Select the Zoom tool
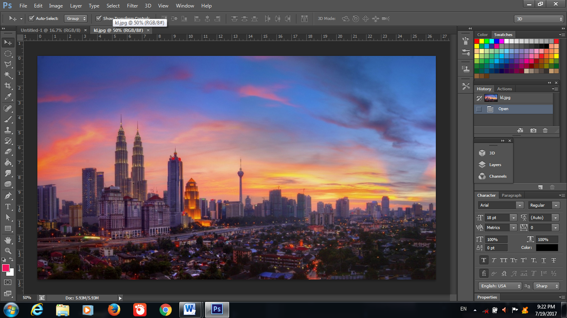 pyautogui.click(x=7, y=251)
